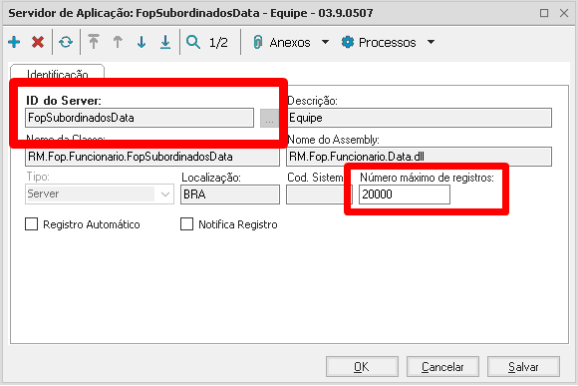Click Número máximo de registros field

pos(405,194)
